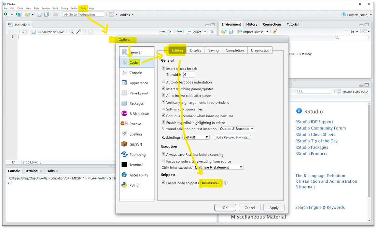Click the Cancel button in Options
Image resolution: width=377 pixels, height=229 pixels.
click(x=250, y=208)
